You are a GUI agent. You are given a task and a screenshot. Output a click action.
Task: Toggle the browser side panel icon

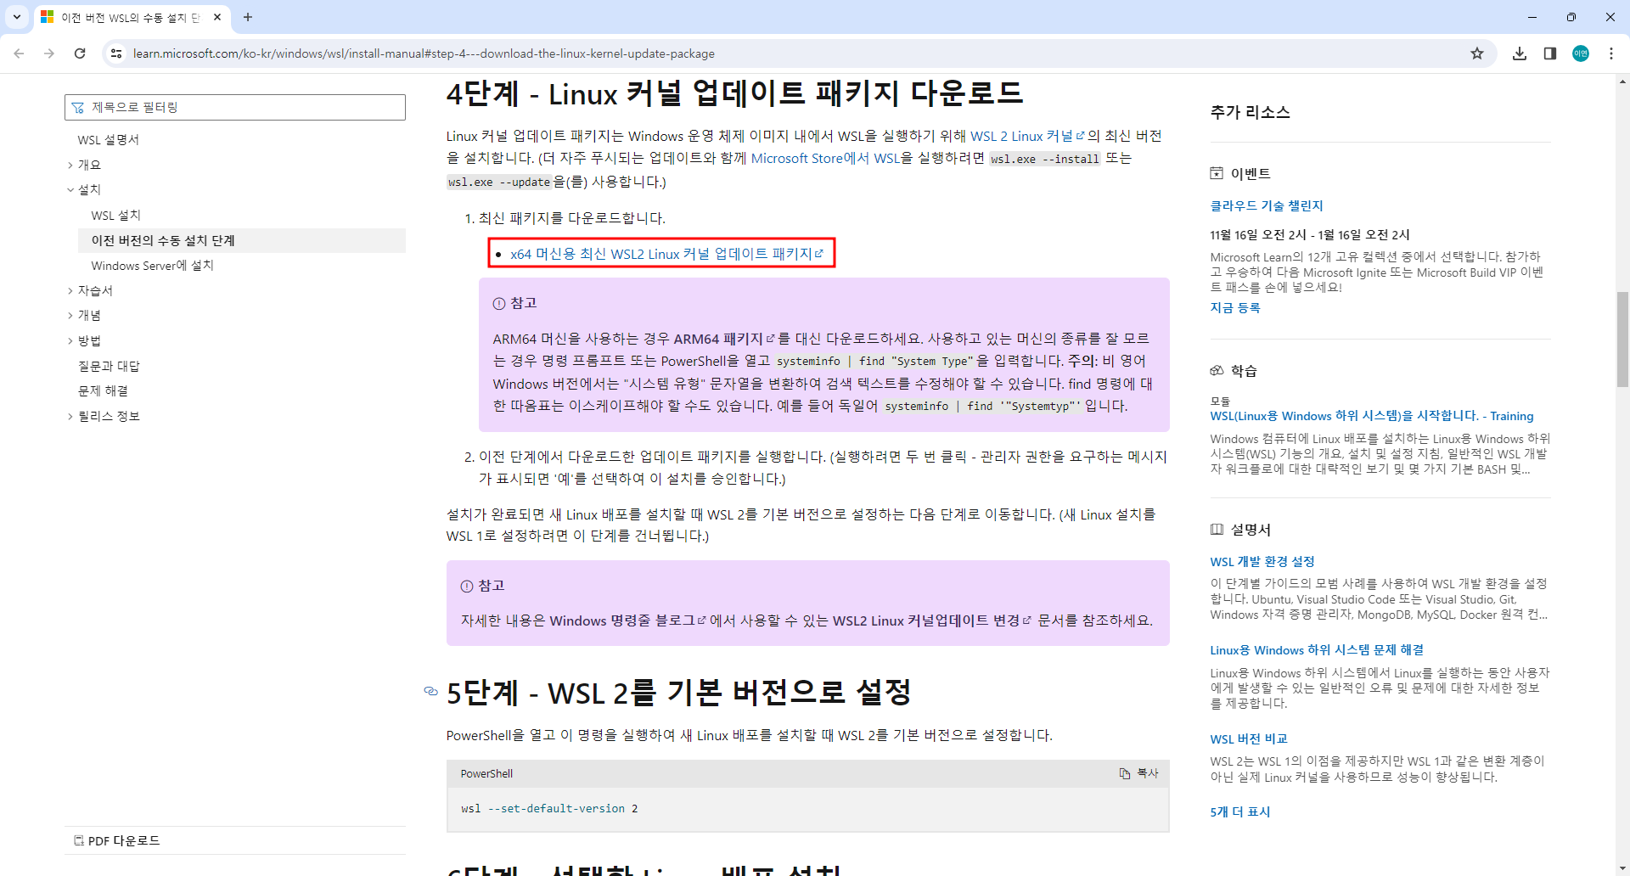pyautogui.click(x=1550, y=53)
